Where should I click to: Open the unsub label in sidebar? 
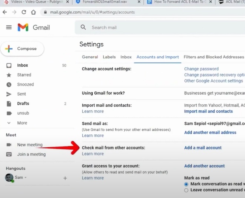(x=23, y=113)
